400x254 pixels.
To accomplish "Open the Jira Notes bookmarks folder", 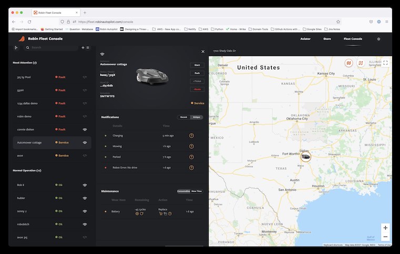I will [332, 29].
